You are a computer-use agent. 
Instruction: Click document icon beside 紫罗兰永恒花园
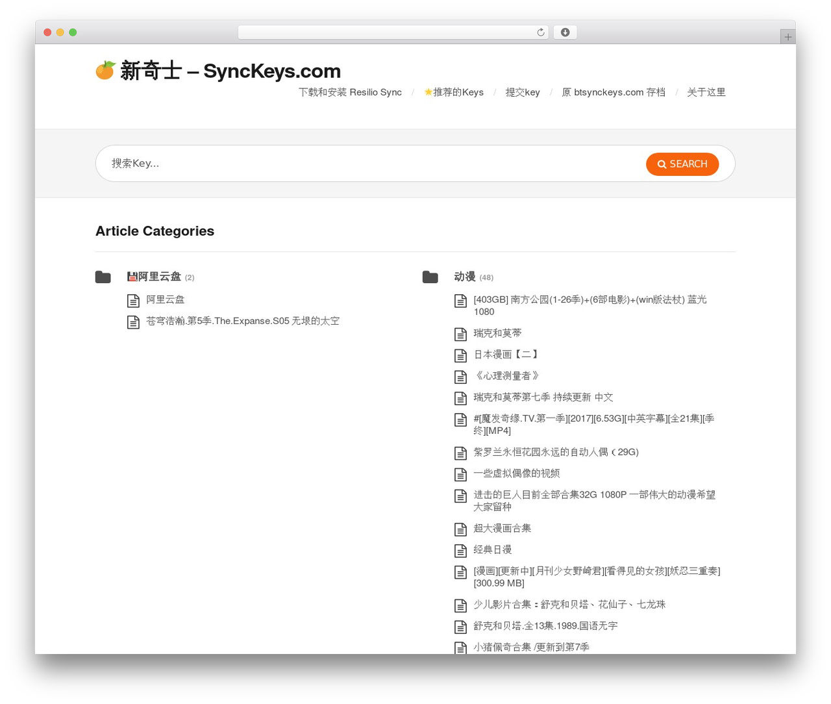pos(460,453)
